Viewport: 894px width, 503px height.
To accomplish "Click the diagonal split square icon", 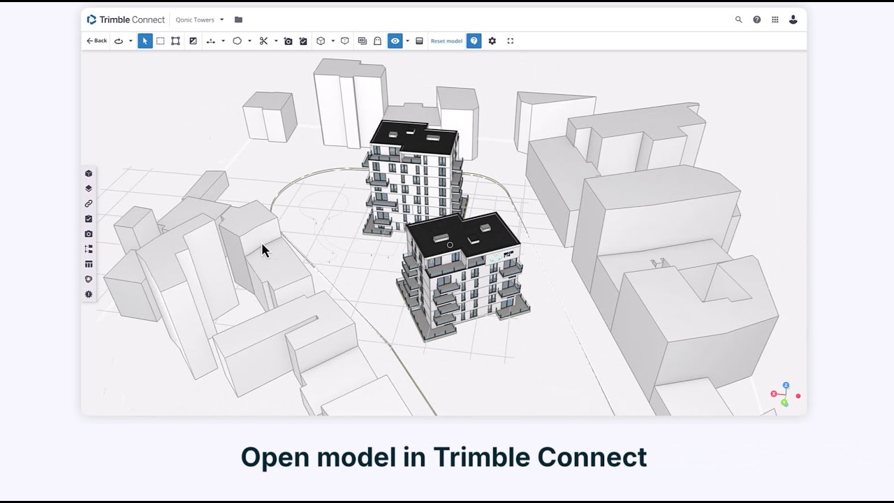I will point(193,41).
